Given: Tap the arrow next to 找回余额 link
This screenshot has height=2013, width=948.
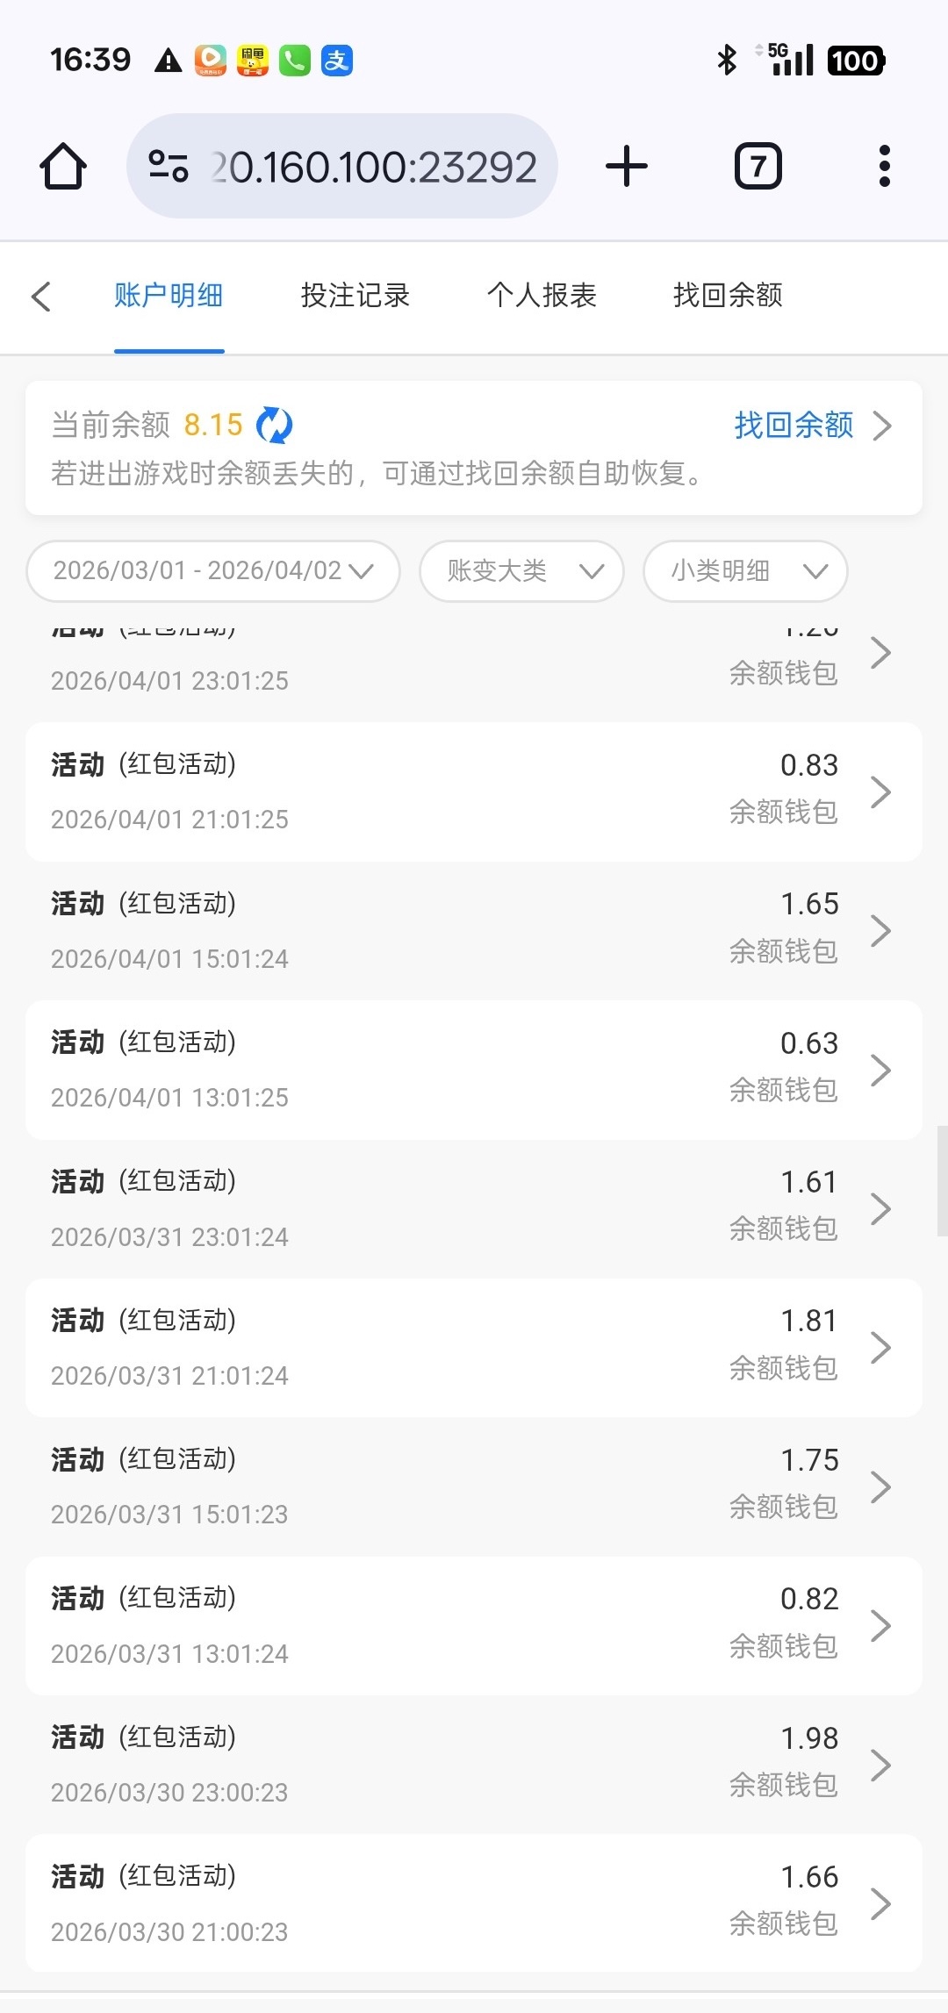Looking at the screenshot, I should click(882, 426).
